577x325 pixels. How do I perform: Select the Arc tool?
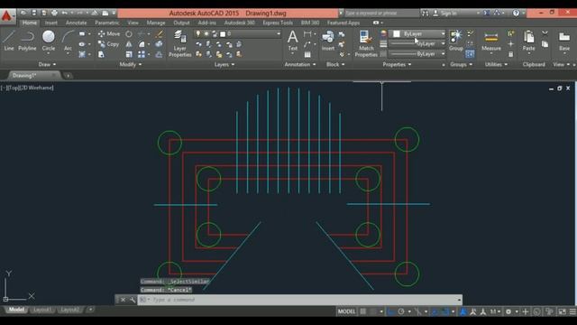68,42
